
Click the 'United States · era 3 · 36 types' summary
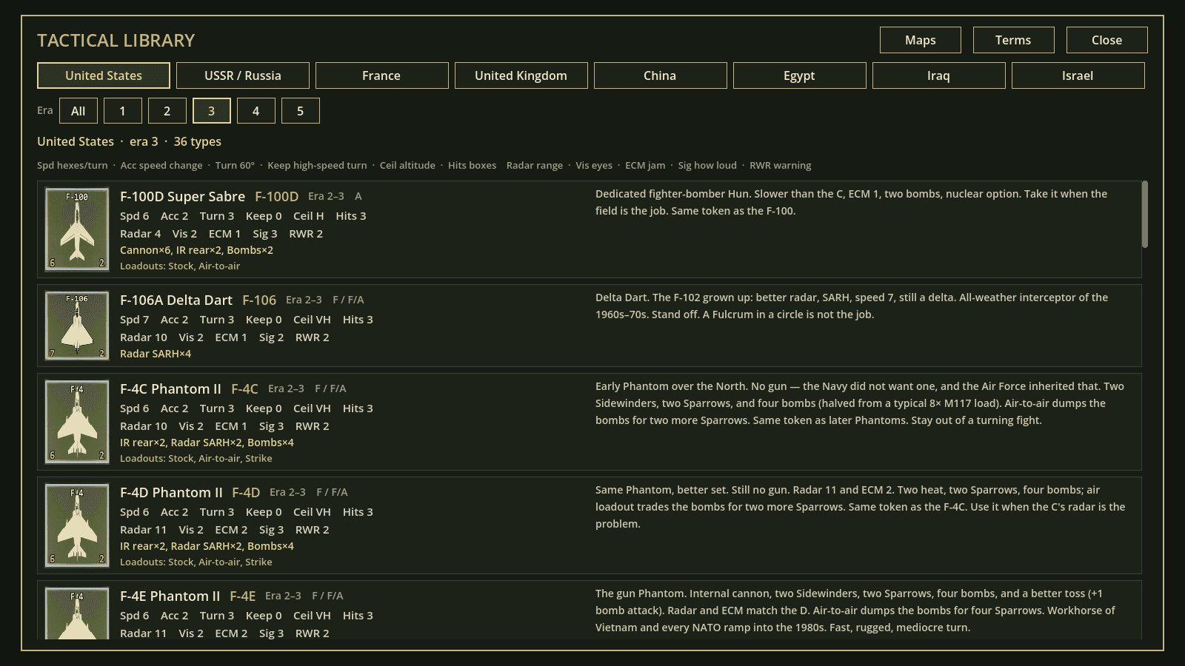(x=130, y=141)
